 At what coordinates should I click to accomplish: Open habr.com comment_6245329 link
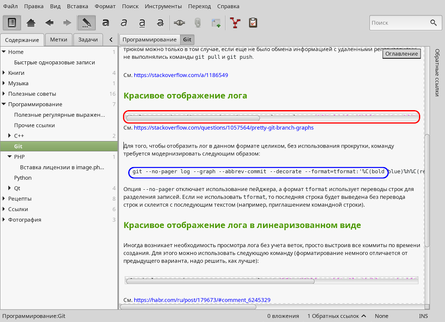(202, 300)
